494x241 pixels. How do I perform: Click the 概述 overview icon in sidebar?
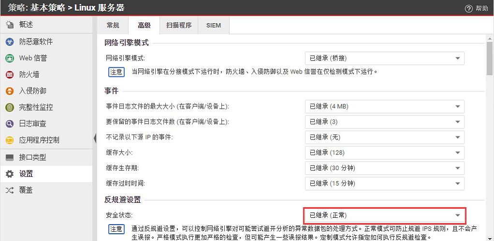10,25
